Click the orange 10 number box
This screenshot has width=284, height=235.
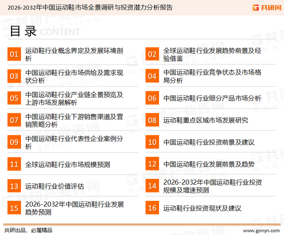(152, 142)
